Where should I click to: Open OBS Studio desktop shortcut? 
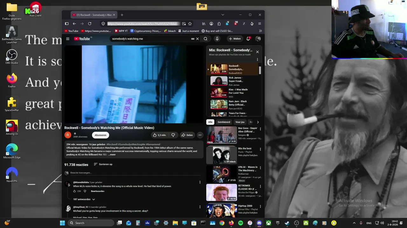12,57
